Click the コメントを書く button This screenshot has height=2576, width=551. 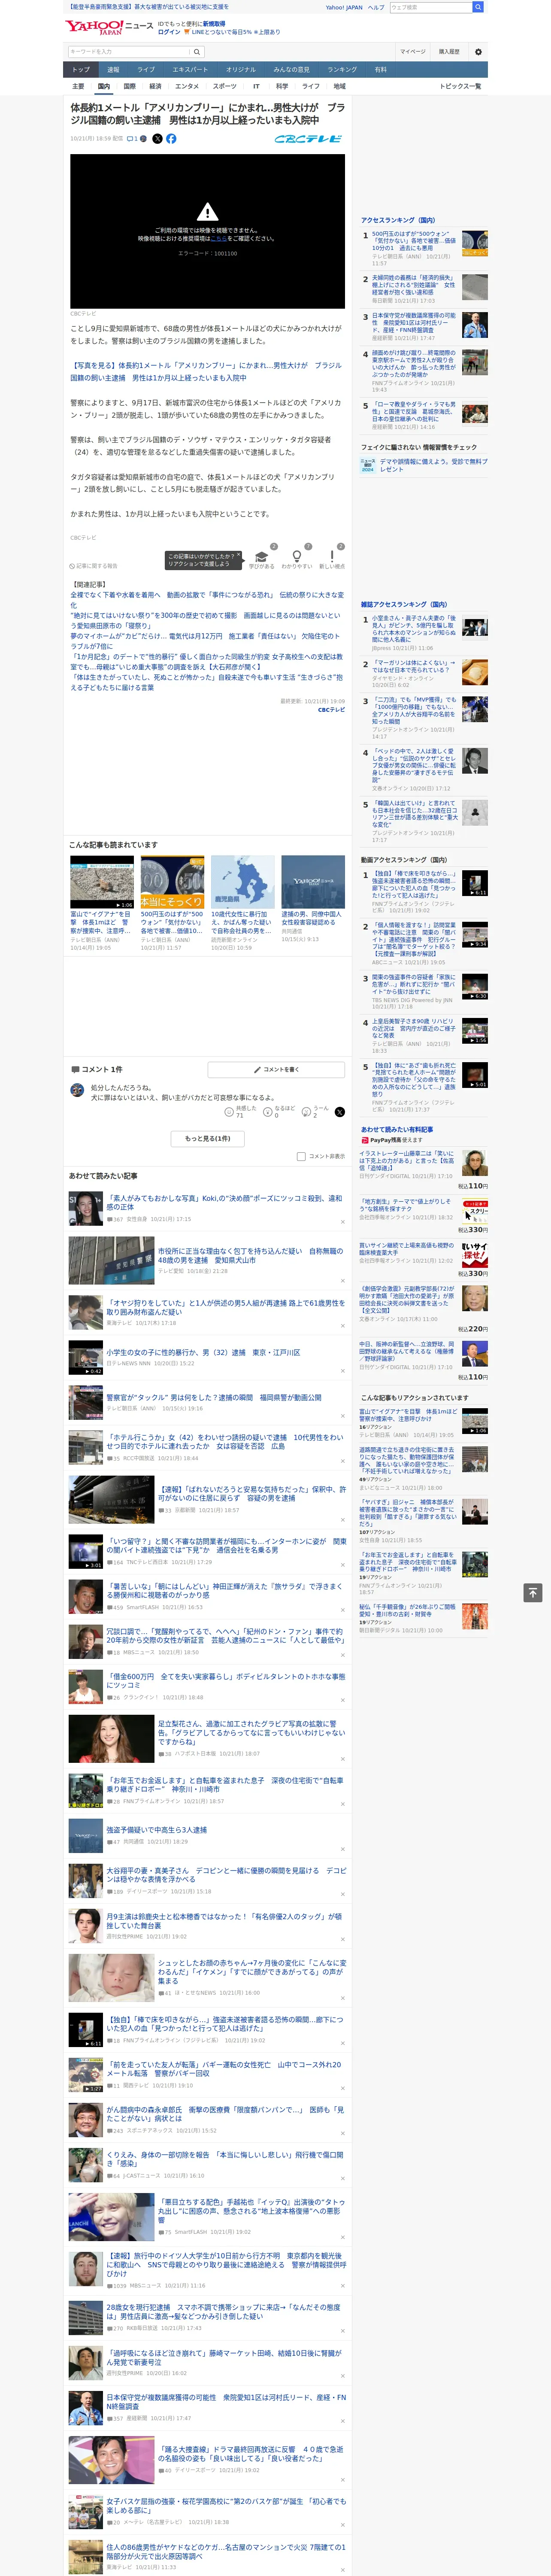point(276,1069)
